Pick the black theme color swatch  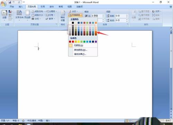coord(73,23)
